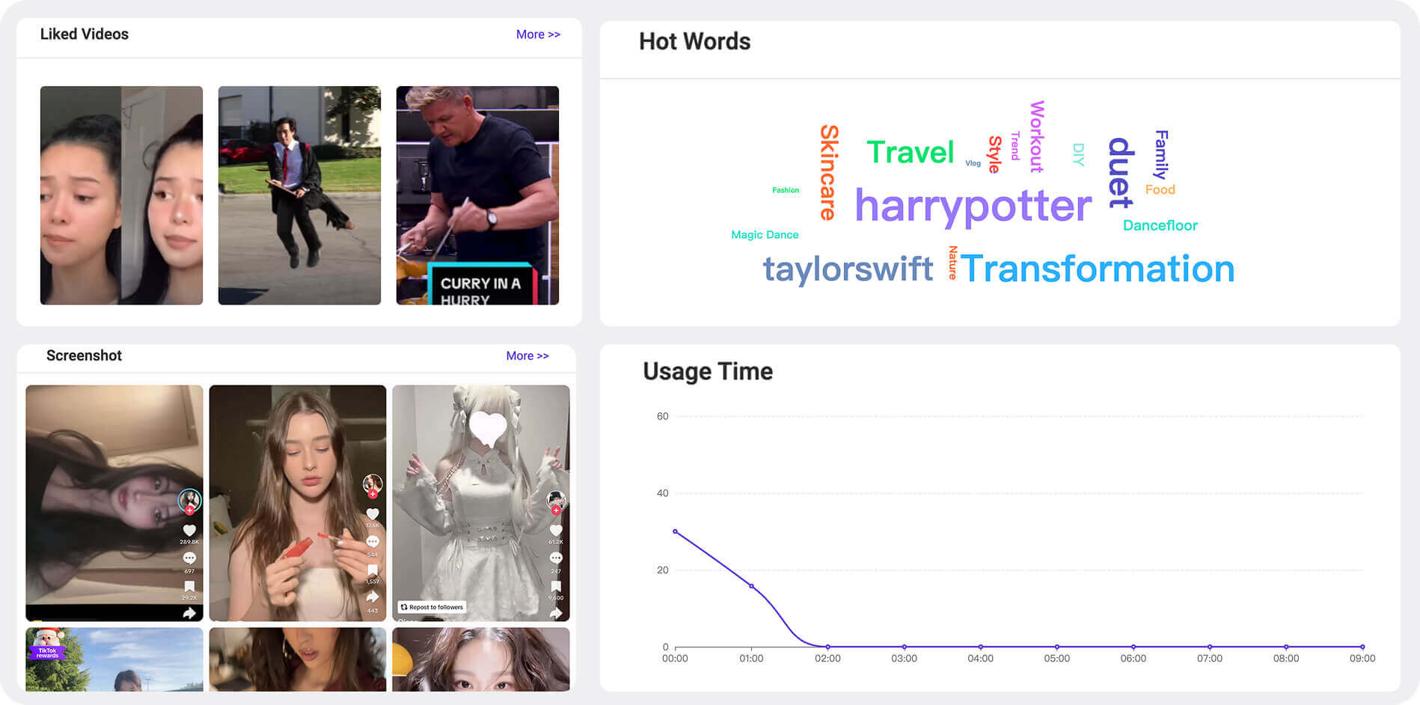Click the 03:00 data point on chart
This screenshot has width=1420, height=705.
904,647
